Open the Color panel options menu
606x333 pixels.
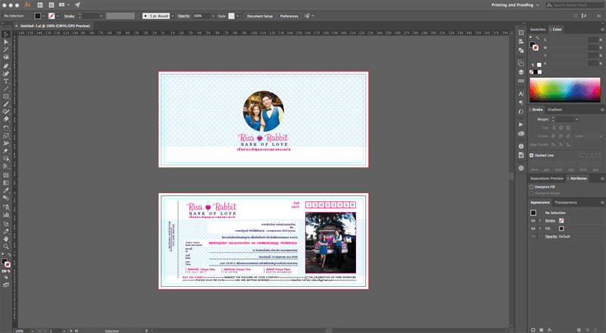coord(602,30)
